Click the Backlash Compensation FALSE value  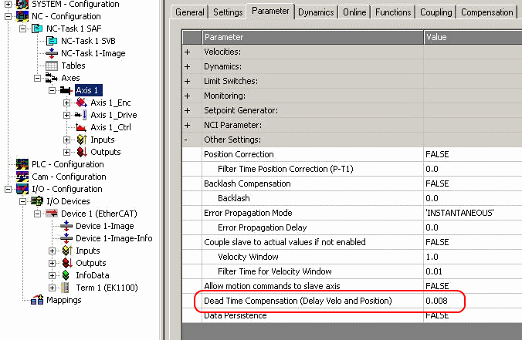tap(437, 183)
